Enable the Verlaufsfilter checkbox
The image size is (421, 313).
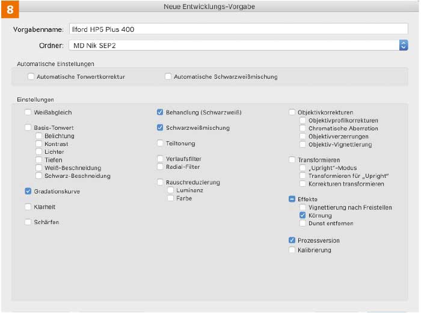point(160,159)
